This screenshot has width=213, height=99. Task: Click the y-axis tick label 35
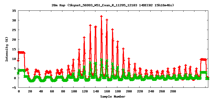point(14,11)
